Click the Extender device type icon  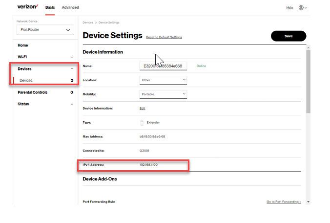pyautogui.click(x=142, y=122)
